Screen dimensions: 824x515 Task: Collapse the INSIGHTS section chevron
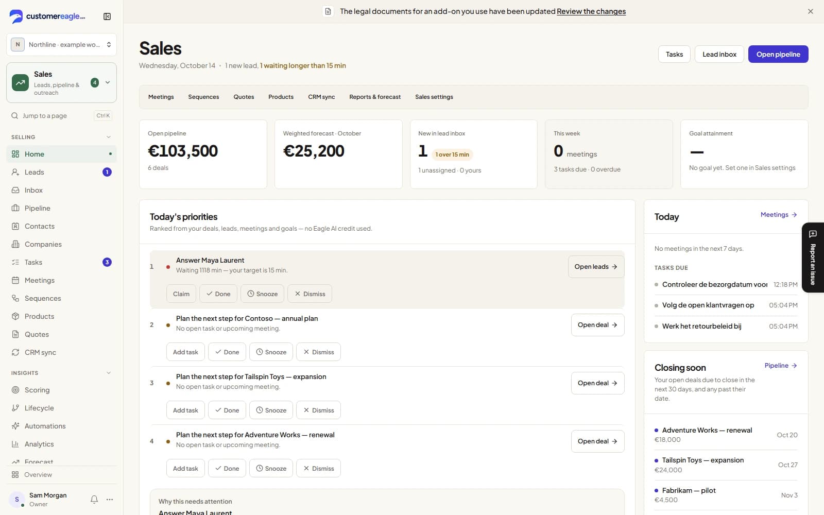click(x=109, y=373)
